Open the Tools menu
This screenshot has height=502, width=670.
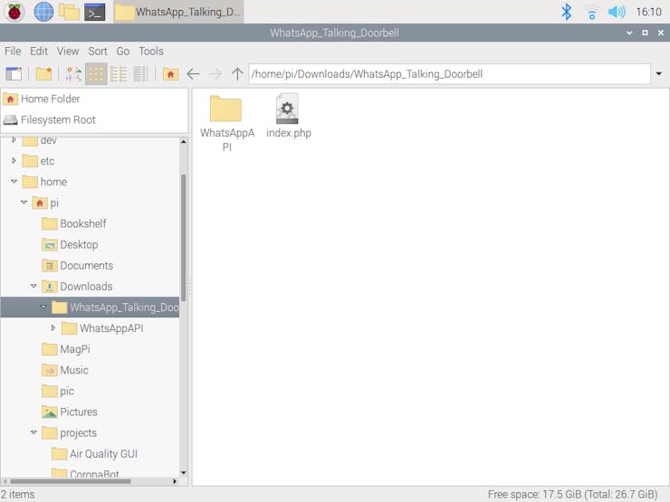tap(151, 52)
